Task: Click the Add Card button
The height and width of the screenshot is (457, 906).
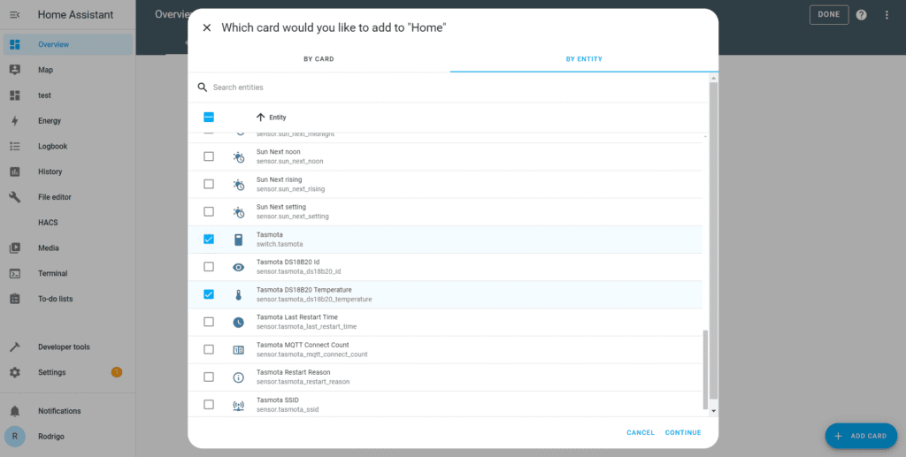Action: tap(861, 436)
